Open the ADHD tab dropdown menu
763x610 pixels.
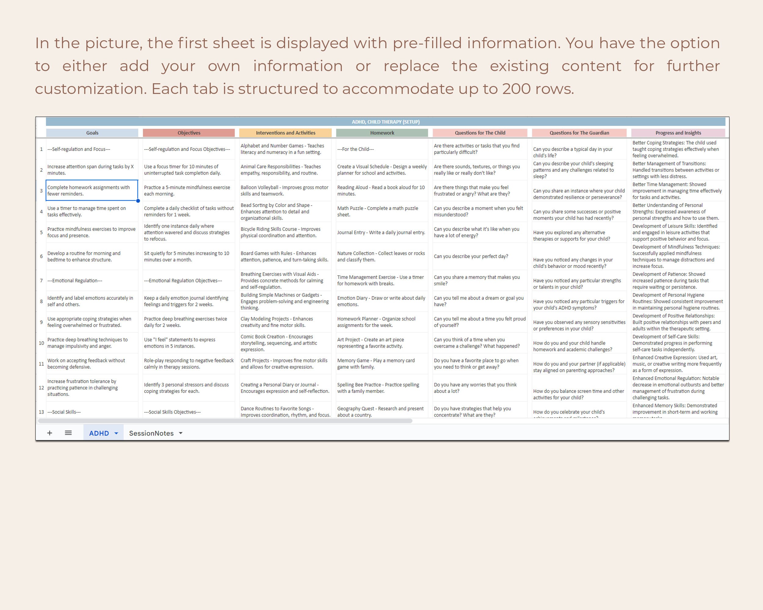(115, 433)
